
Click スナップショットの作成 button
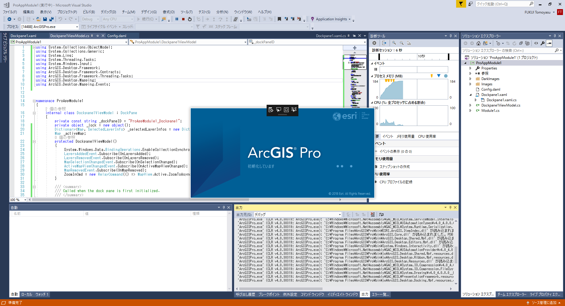(395, 167)
